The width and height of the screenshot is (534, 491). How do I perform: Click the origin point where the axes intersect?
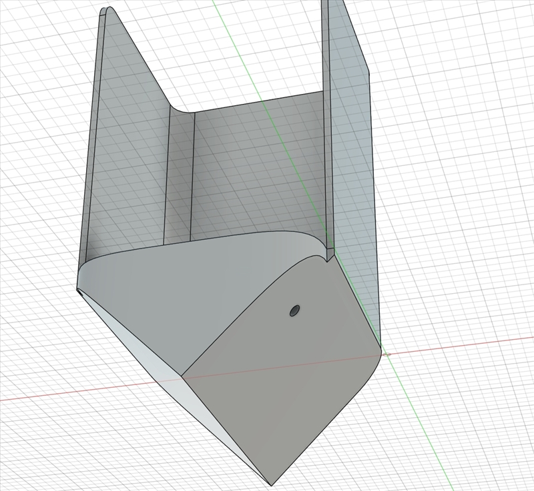tap(387, 354)
